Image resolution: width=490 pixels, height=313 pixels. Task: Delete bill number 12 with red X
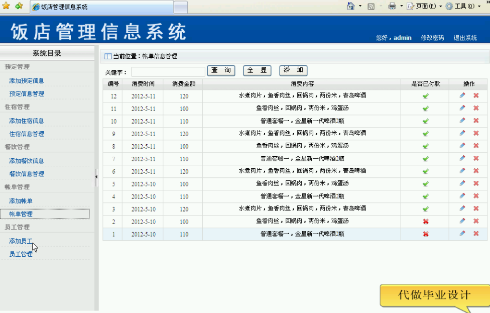pyautogui.click(x=476, y=95)
